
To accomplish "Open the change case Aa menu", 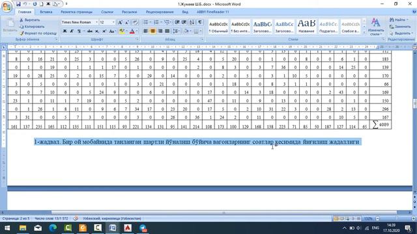I will coord(112,31).
